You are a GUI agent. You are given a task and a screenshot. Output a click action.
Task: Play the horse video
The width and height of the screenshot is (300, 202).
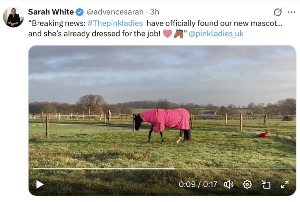coord(40,184)
